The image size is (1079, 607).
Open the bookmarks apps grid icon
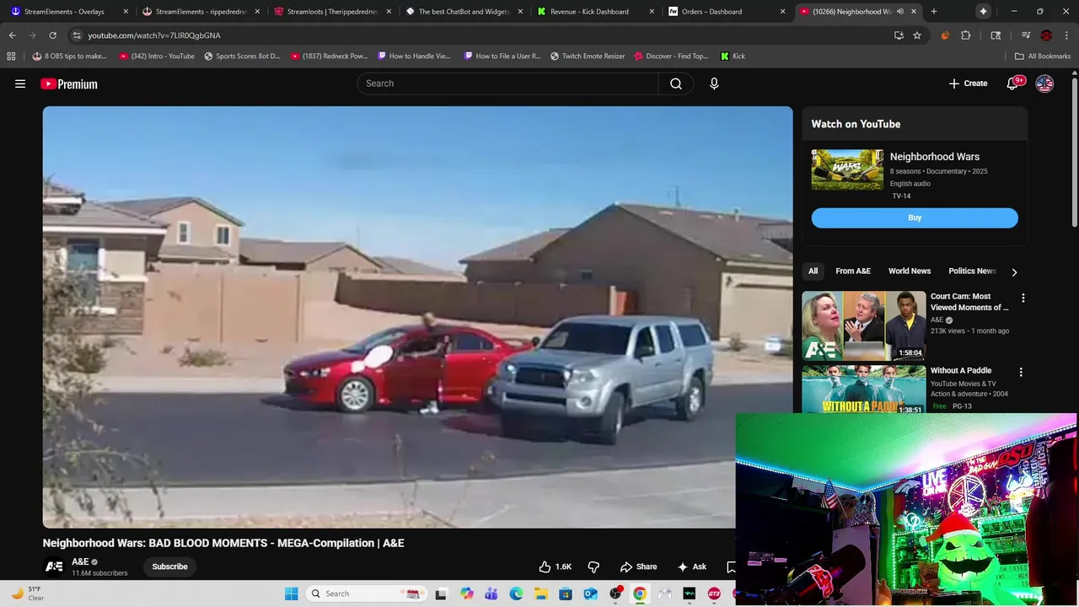pos(11,56)
